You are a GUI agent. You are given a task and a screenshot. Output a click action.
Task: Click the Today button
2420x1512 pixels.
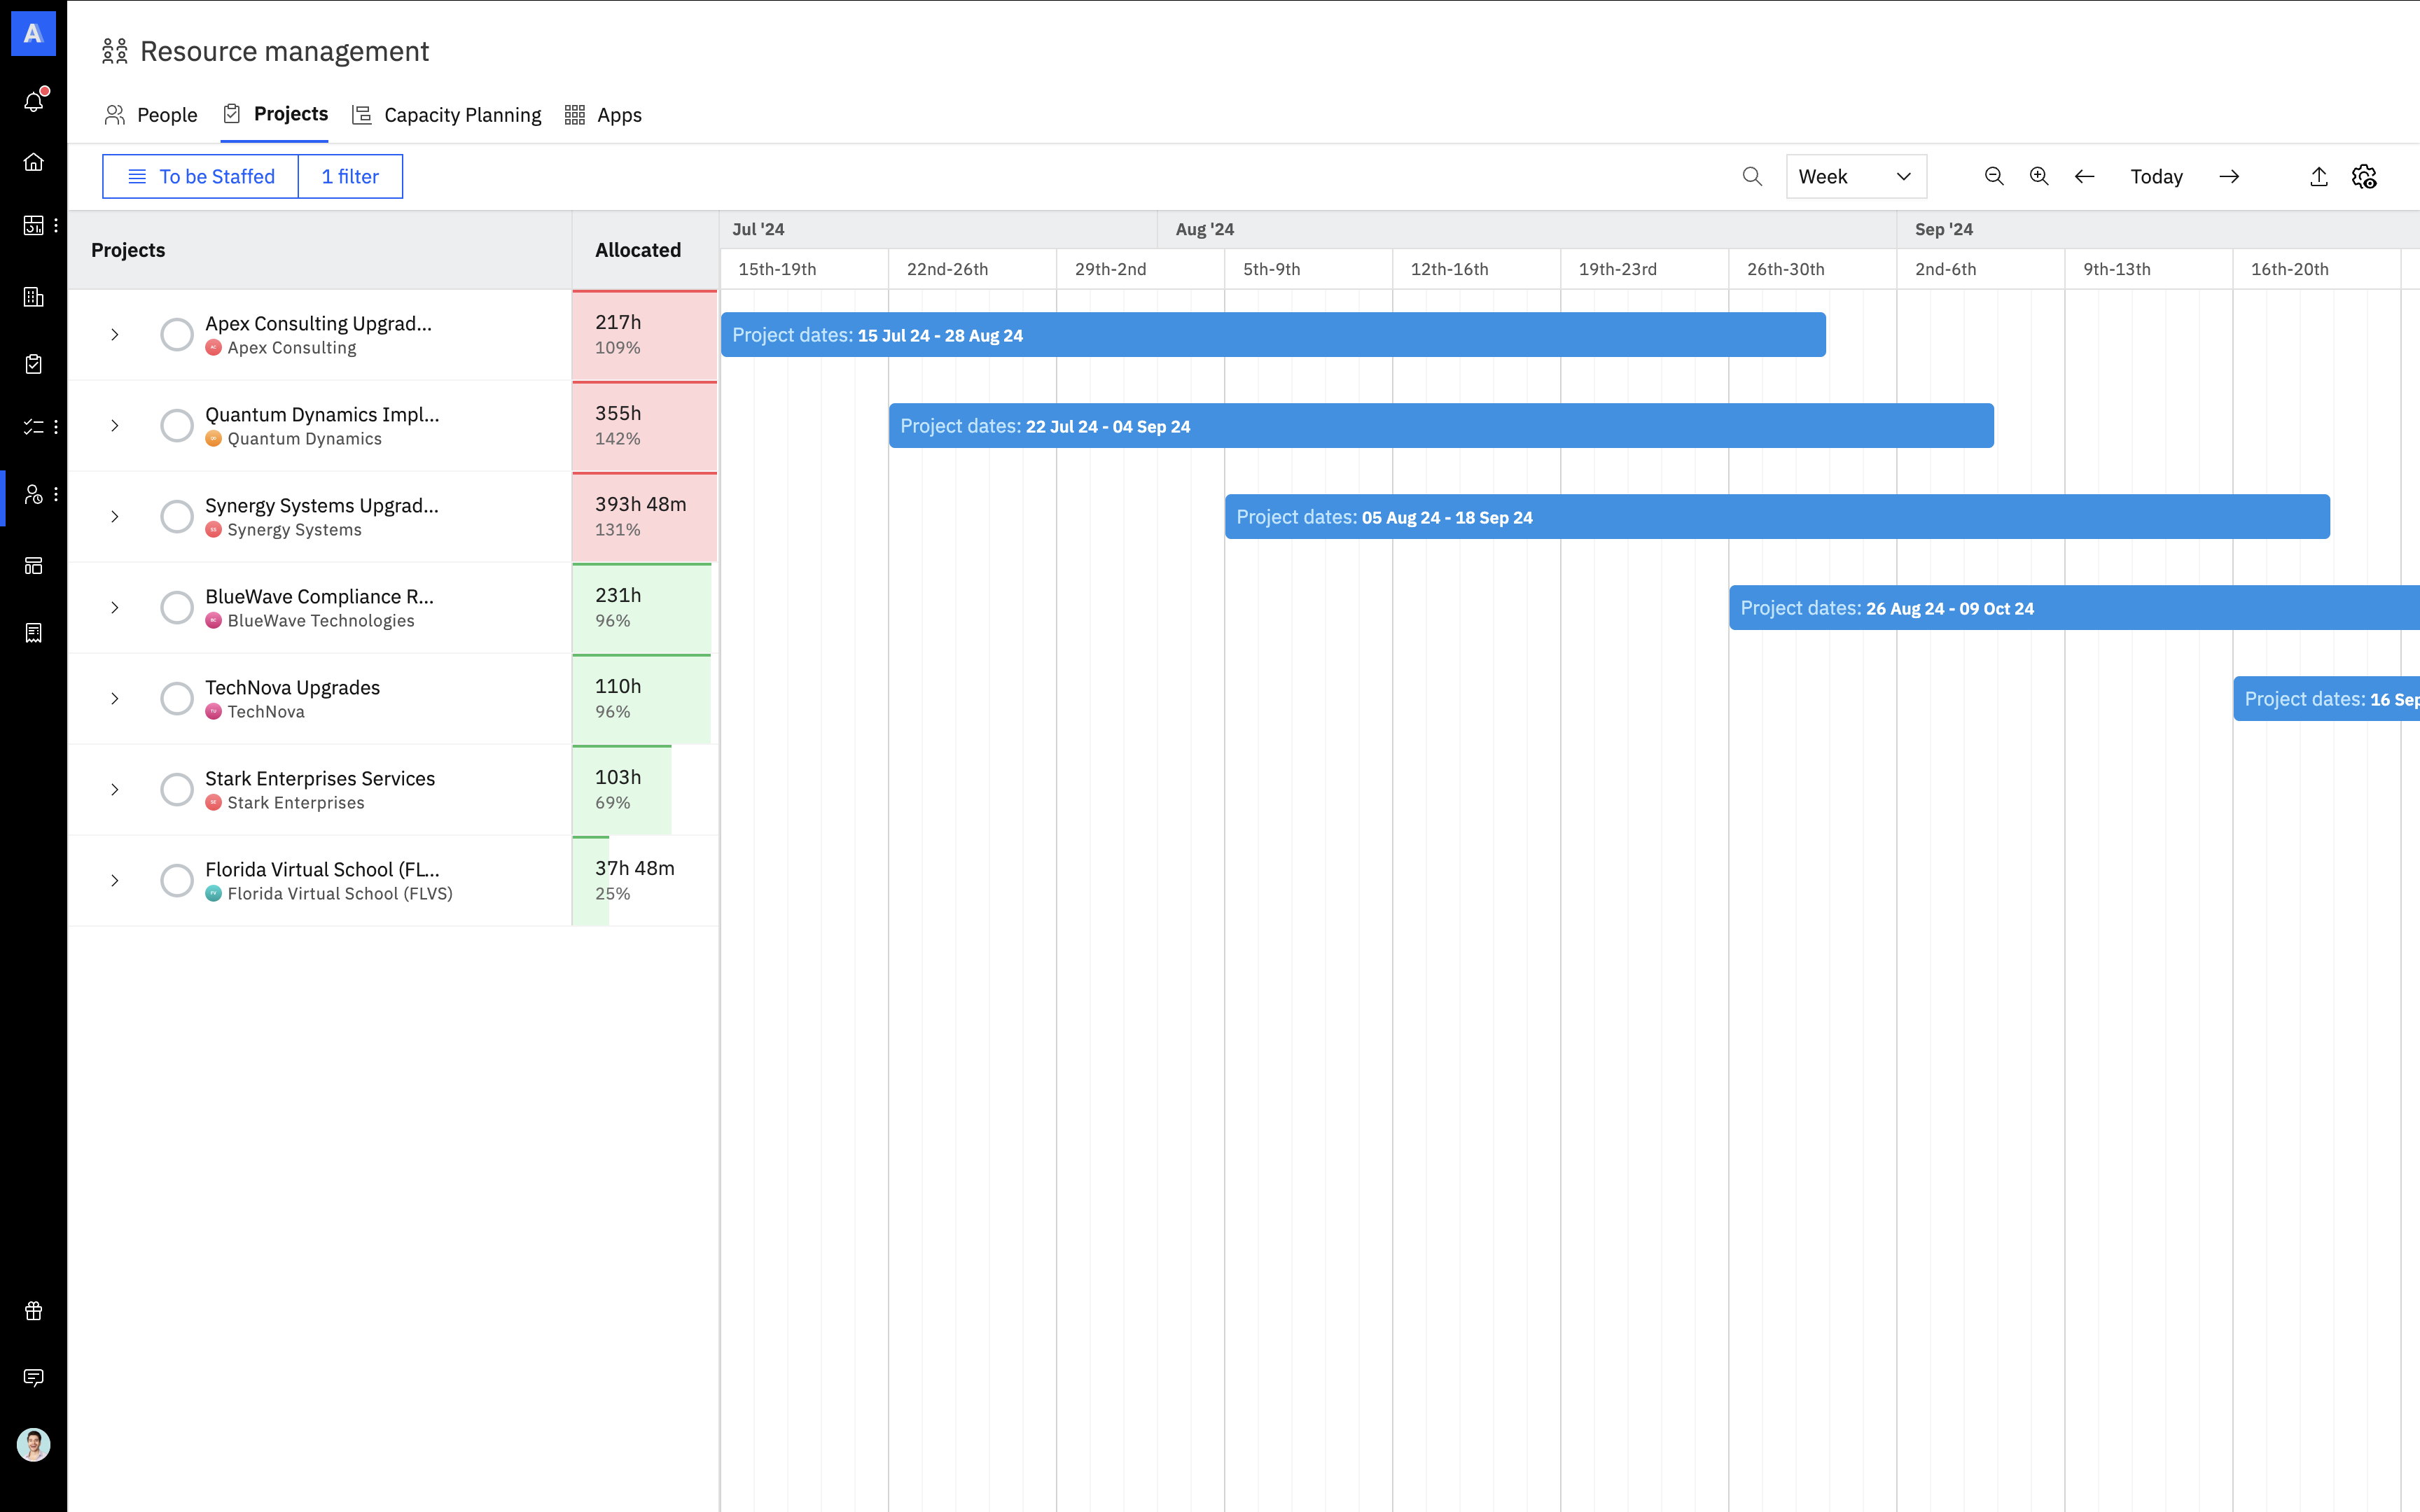click(x=2156, y=176)
